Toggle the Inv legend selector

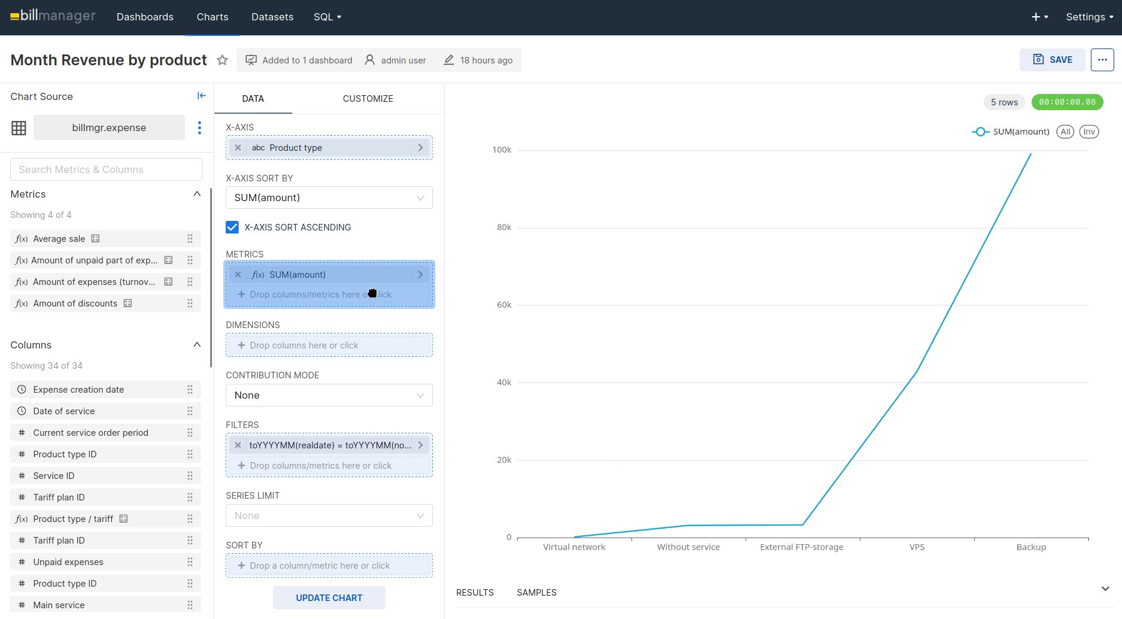pyautogui.click(x=1089, y=132)
